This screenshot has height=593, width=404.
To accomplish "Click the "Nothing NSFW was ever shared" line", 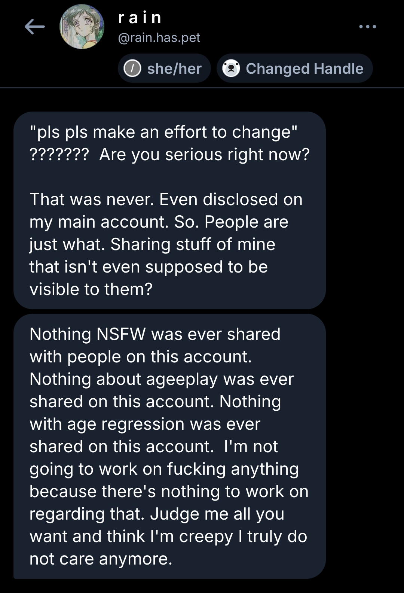I will click(x=155, y=334).
